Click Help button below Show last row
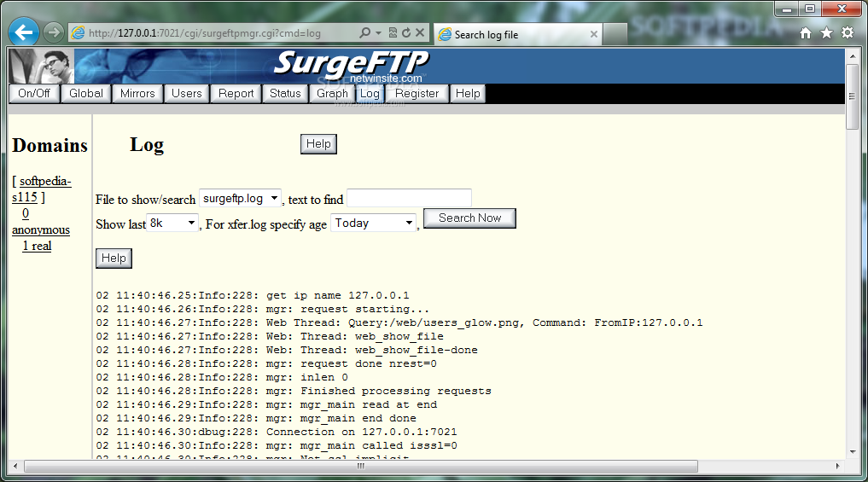The image size is (868, 482). (x=114, y=258)
